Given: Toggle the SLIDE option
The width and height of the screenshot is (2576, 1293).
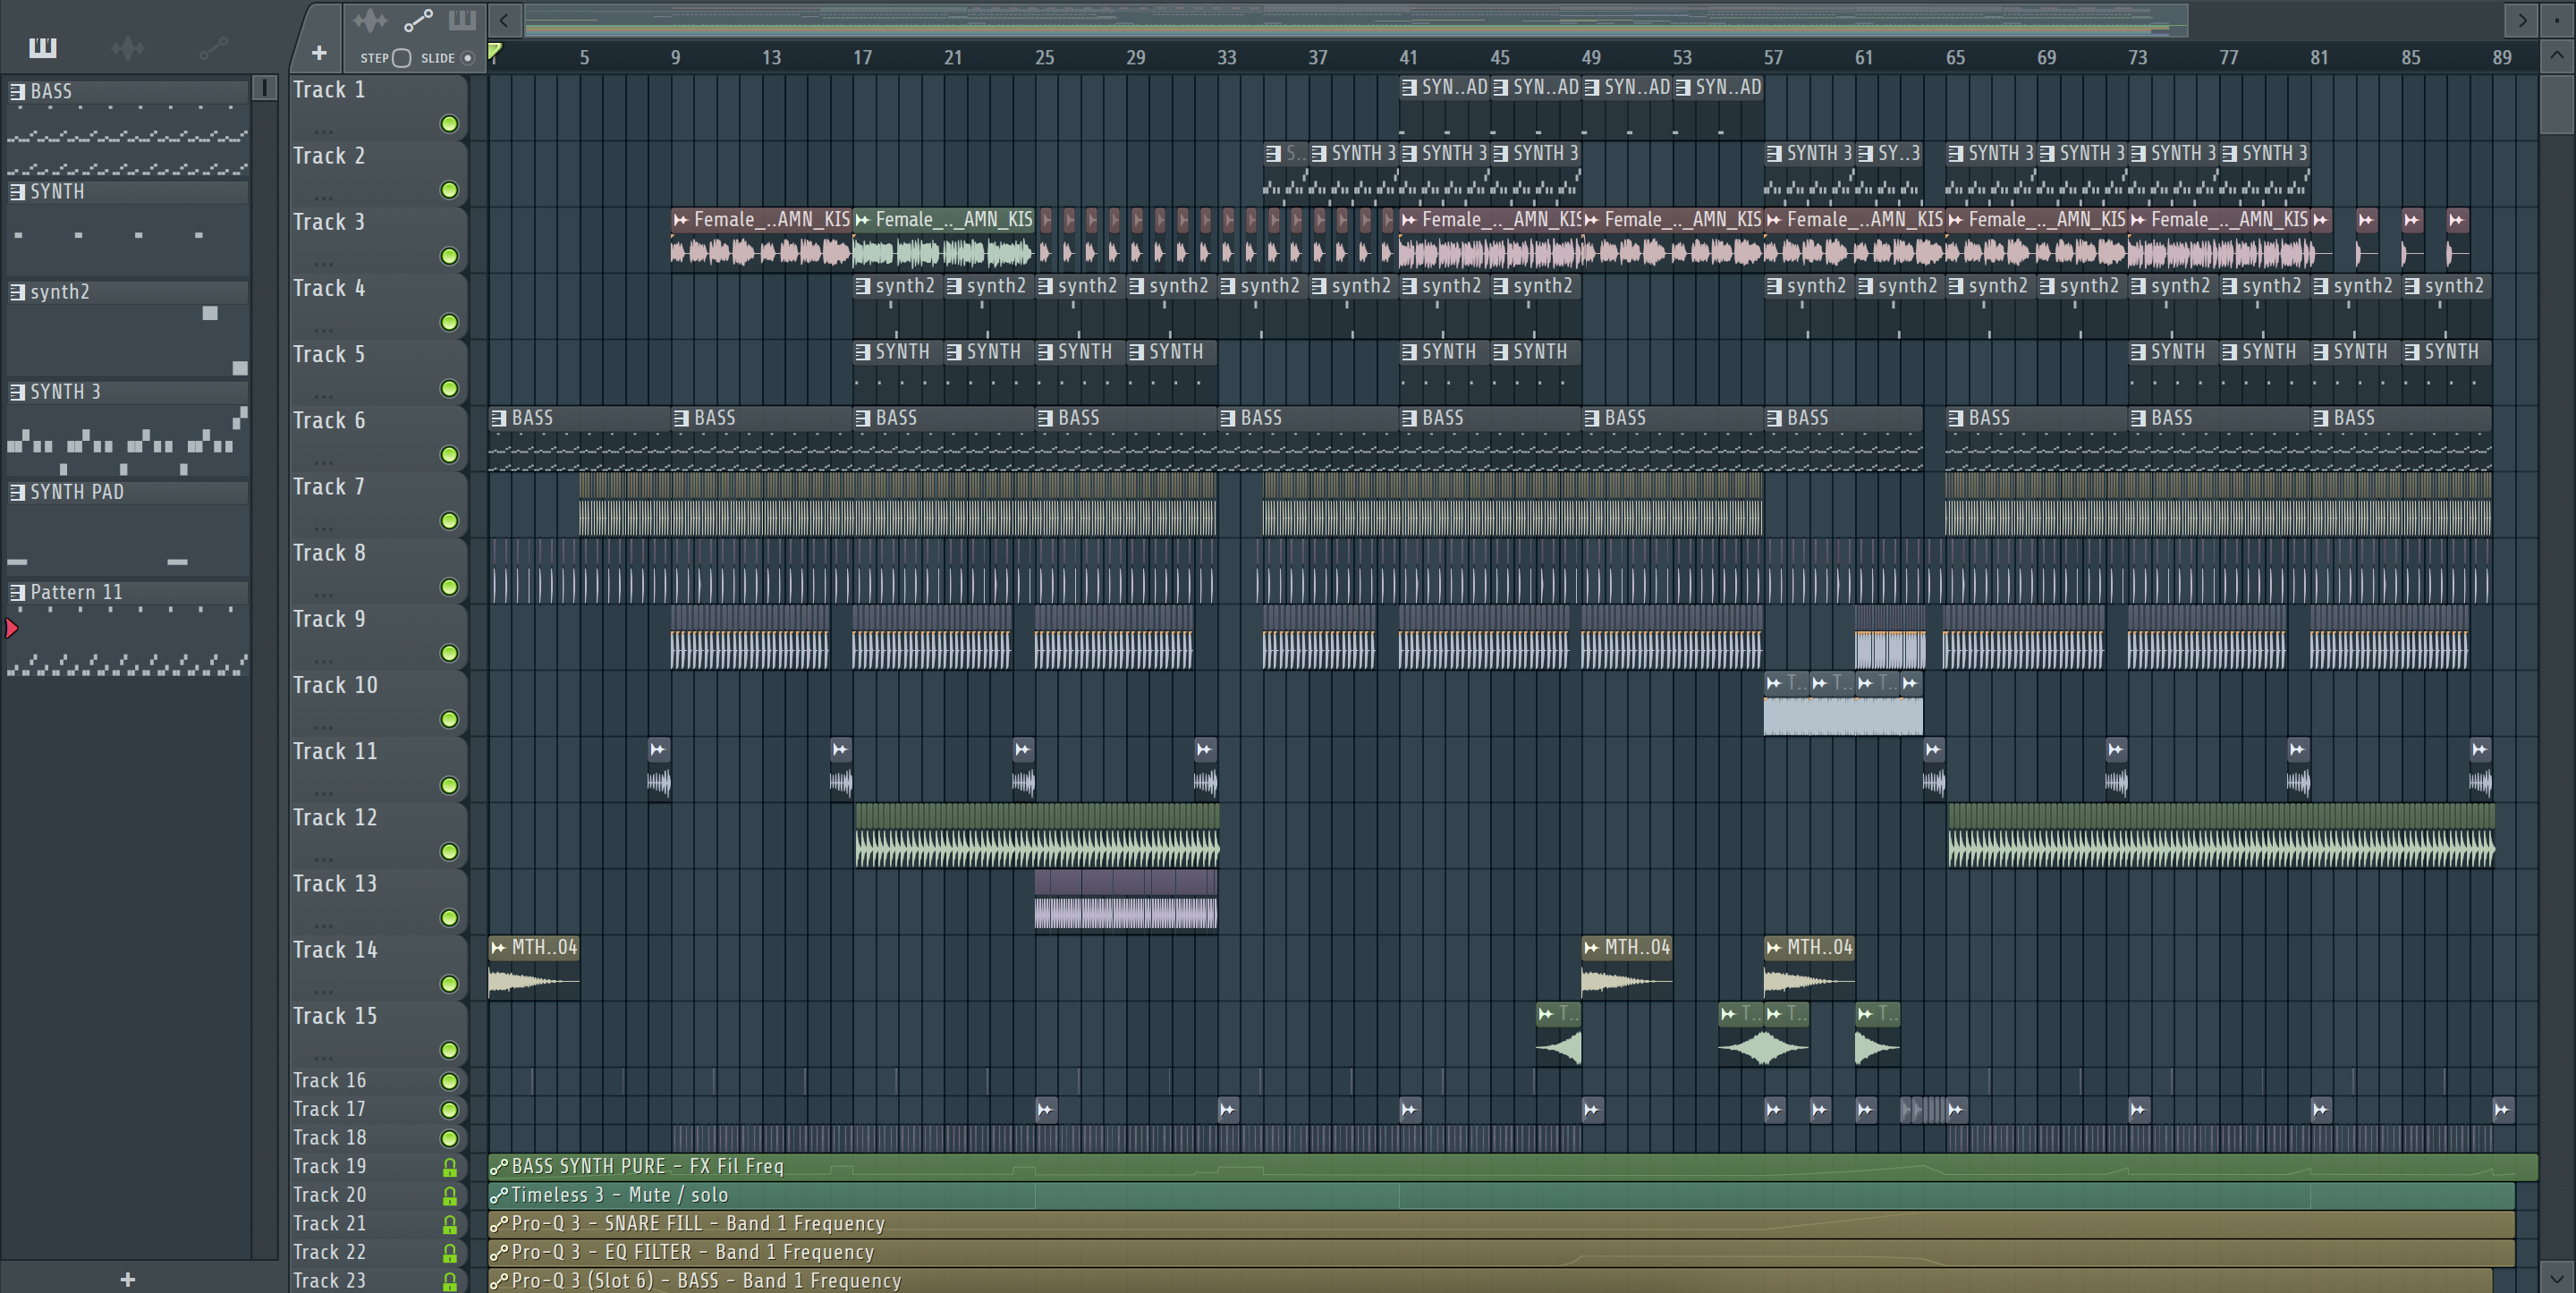Looking at the screenshot, I should tap(467, 58).
